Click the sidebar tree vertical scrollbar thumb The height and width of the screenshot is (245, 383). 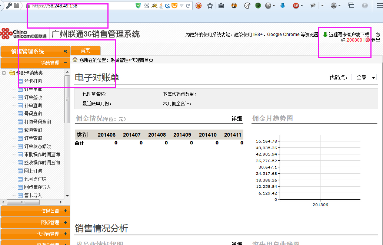pos(67,99)
